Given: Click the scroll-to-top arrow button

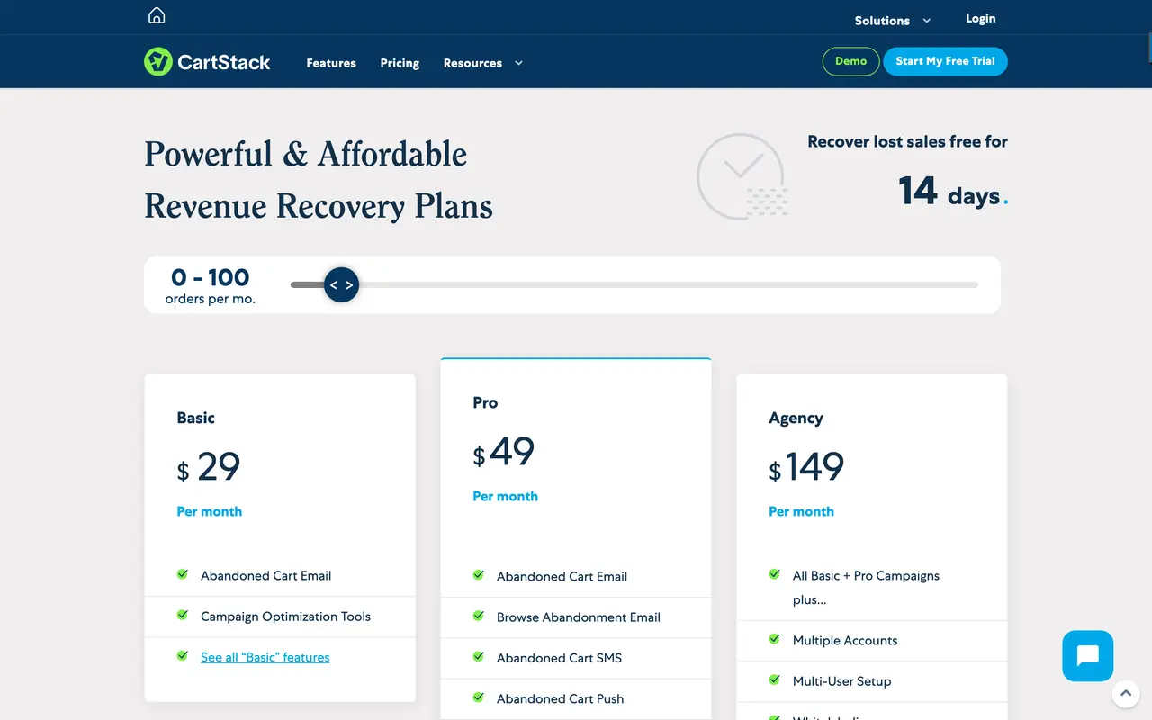Looking at the screenshot, I should 1126,694.
